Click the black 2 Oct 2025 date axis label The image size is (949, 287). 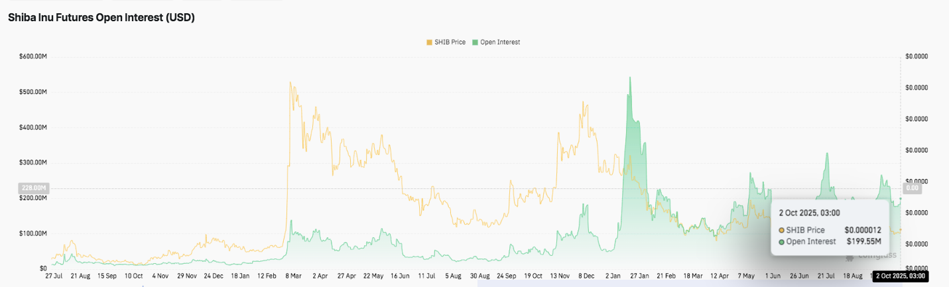pyautogui.click(x=900, y=275)
